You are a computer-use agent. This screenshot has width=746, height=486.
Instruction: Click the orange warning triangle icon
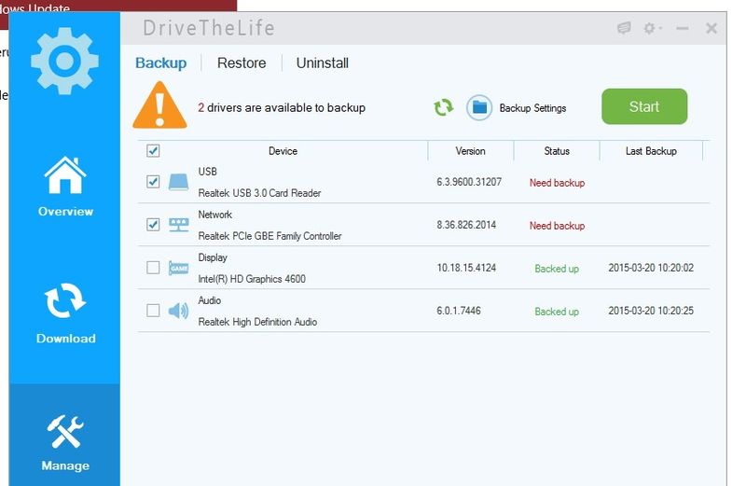click(x=159, y=105)
